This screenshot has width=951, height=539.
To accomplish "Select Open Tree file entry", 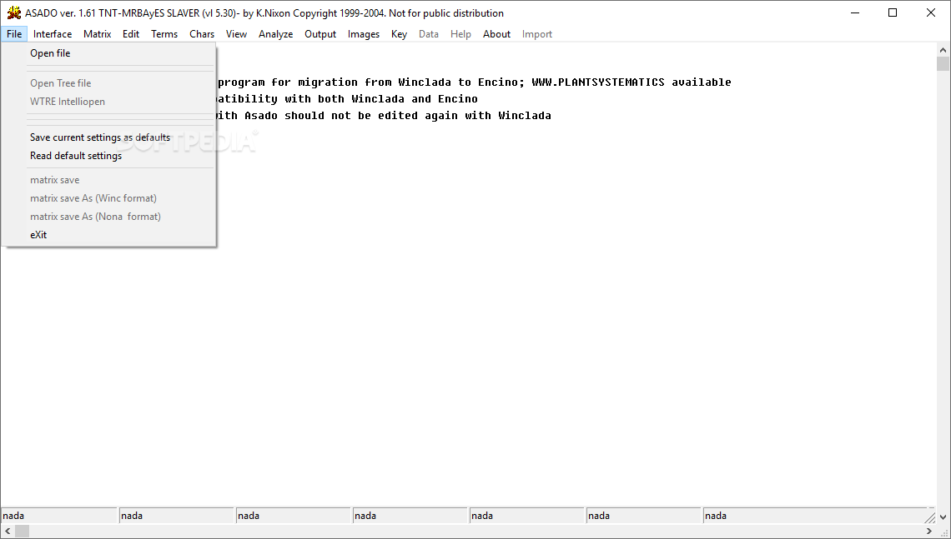I will point(108,83).
